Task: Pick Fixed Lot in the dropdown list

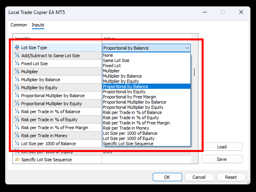Action: tap(146, 66)
